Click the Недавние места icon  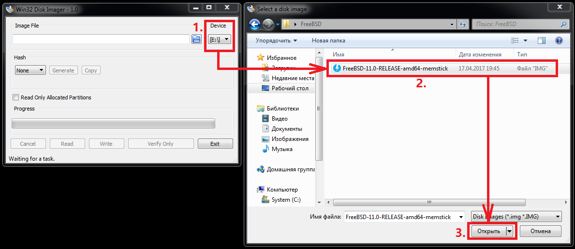click(265, 78)
